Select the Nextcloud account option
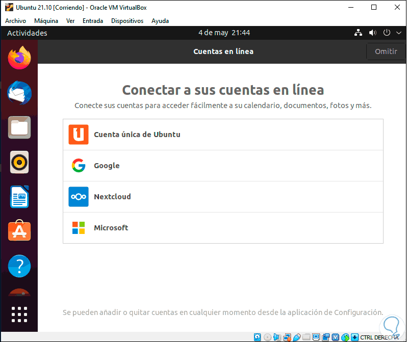407x342 pixels. coord(223,197)
